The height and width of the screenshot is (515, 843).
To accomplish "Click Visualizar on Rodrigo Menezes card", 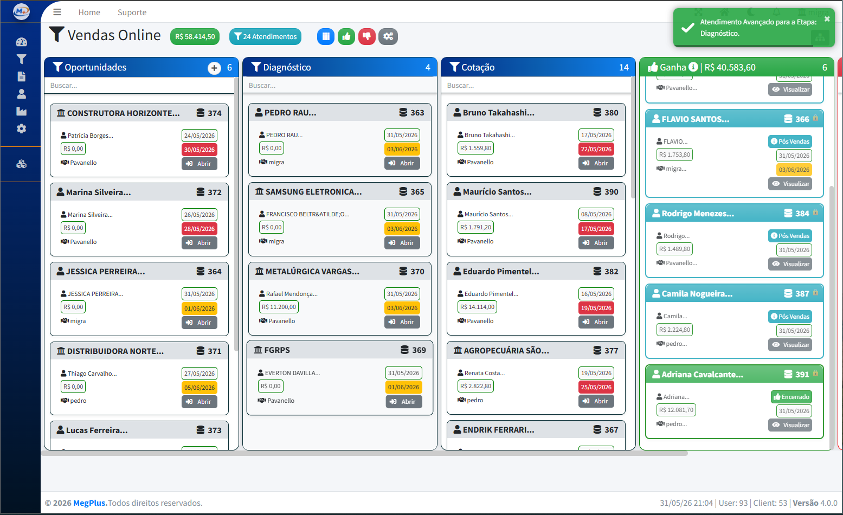I will [790, 264].
